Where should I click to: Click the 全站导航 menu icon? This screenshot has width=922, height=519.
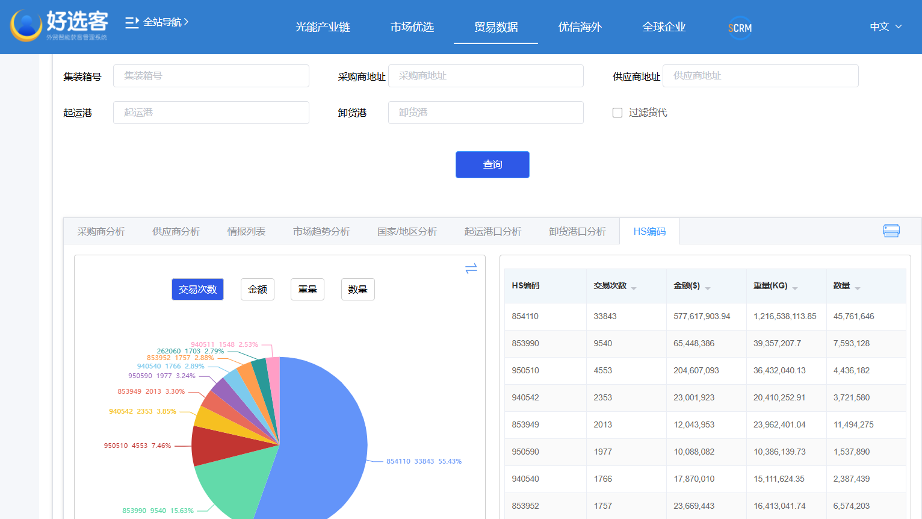click(x=132, y=23)
